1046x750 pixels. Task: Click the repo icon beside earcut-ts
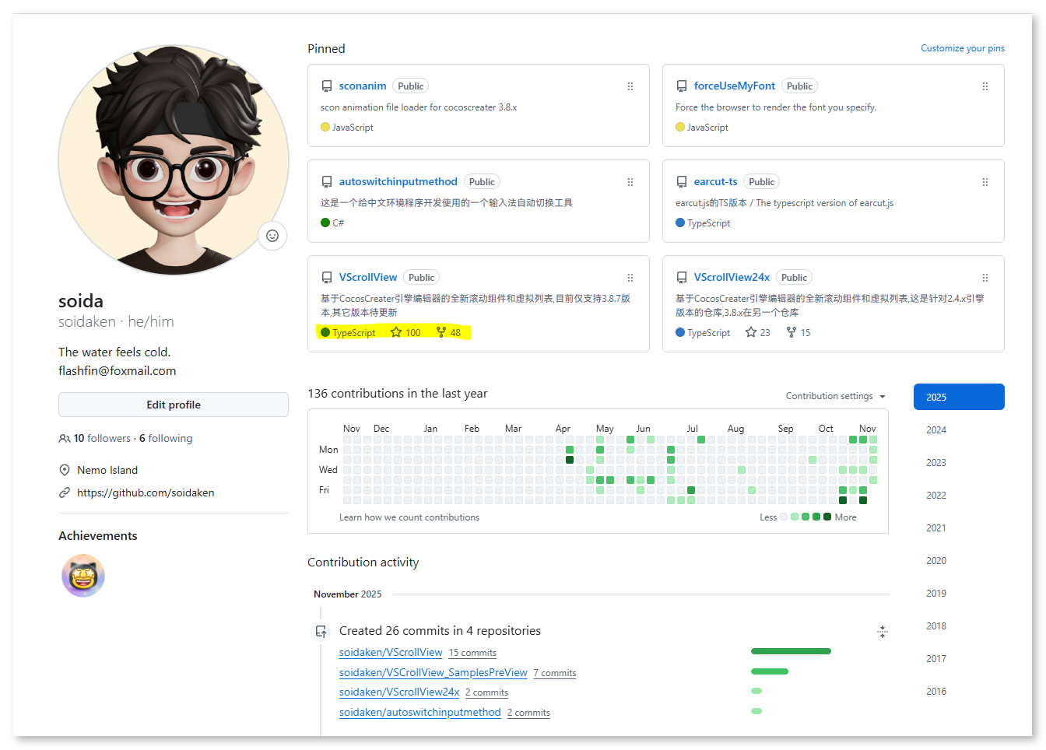click(x=682, y=182)
